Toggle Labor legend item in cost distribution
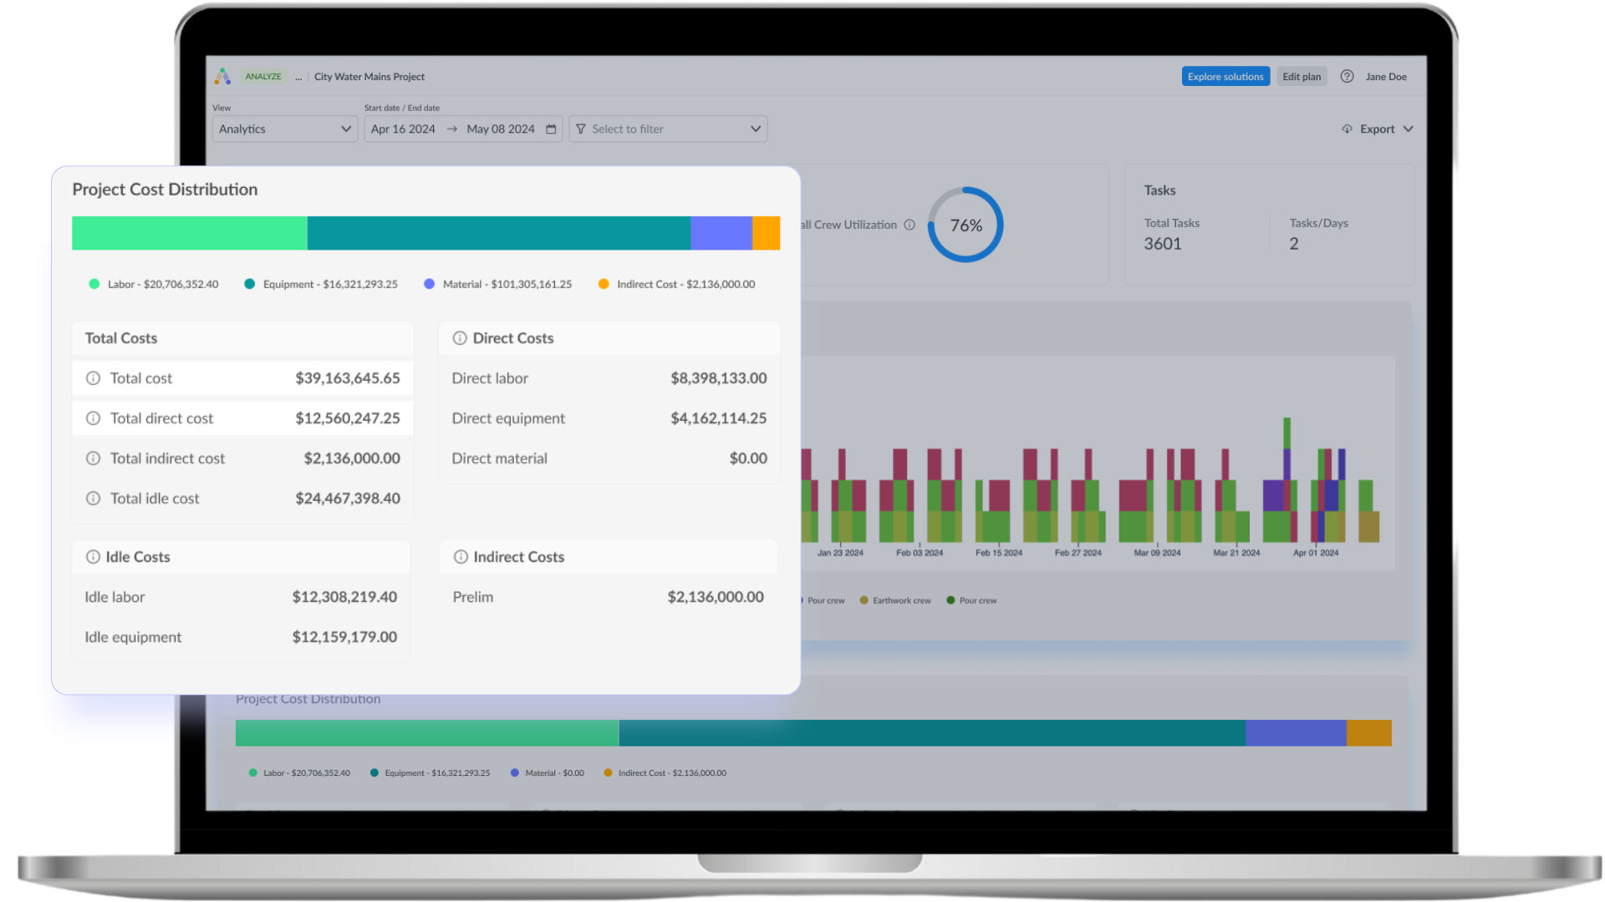 click(154, 285)
